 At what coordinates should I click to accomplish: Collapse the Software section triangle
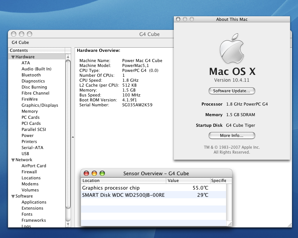[13, 196]
